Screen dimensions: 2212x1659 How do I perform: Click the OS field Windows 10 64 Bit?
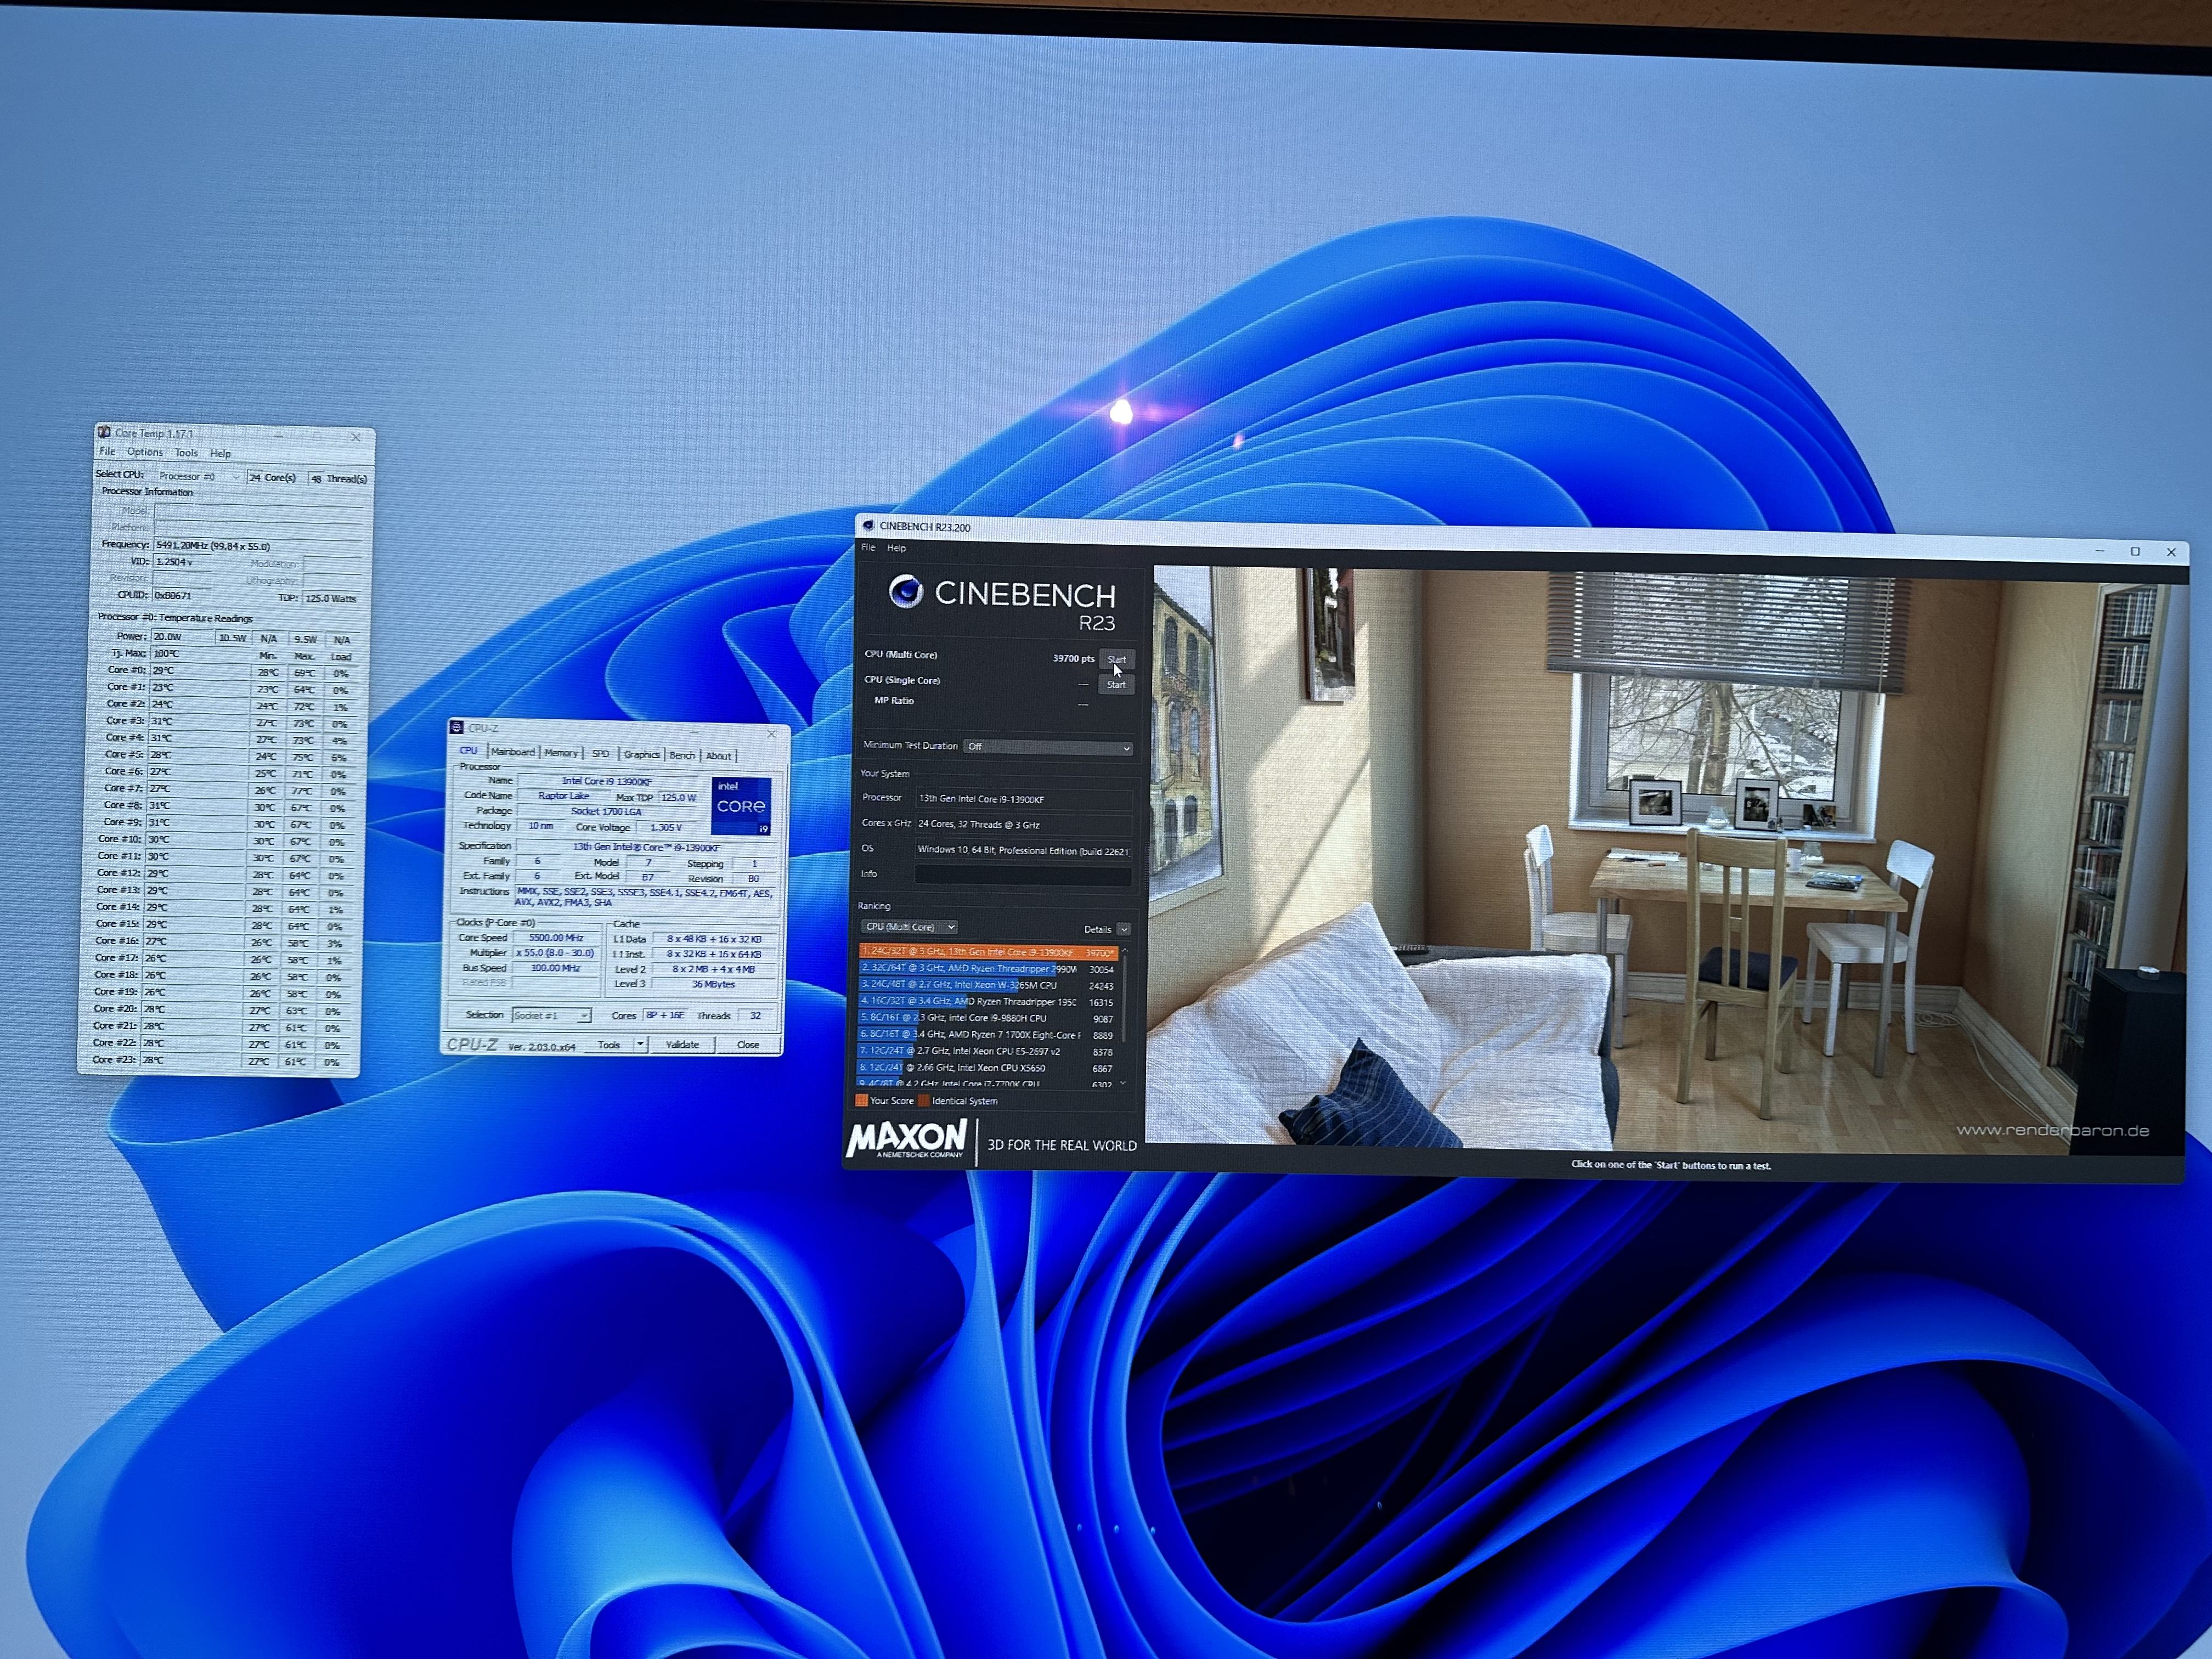[x=1023, y=851]
